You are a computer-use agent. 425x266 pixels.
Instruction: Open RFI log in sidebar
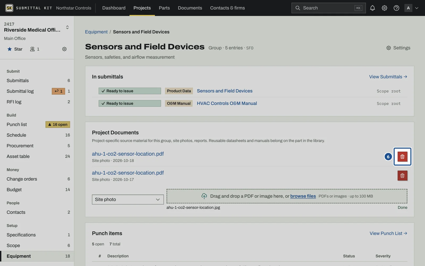37,102
